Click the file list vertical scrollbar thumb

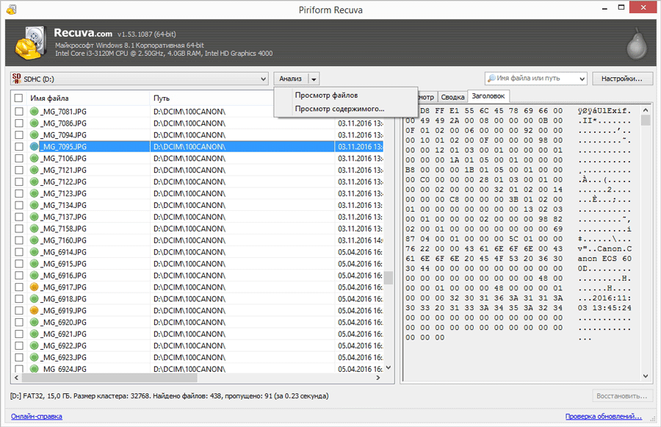coord(389,278)
